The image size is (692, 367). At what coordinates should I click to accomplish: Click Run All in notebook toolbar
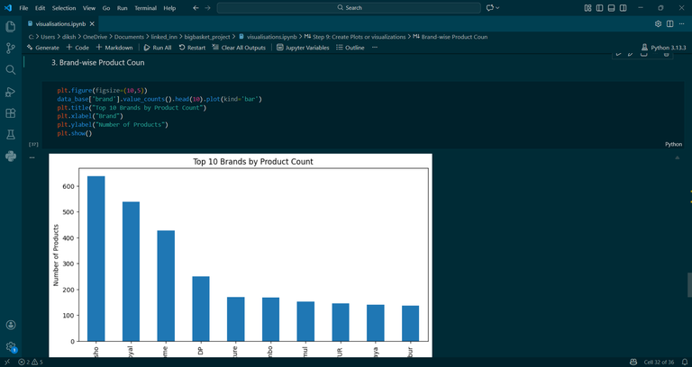click(158, 48)
